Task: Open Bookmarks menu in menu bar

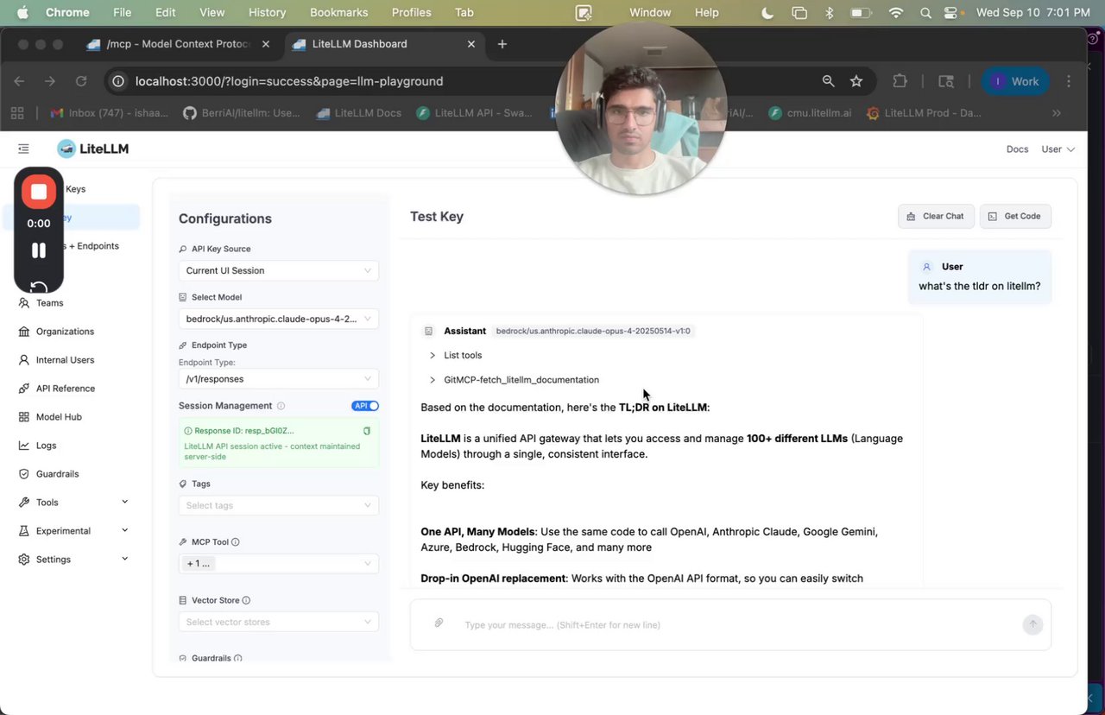Action: point(338,12)
